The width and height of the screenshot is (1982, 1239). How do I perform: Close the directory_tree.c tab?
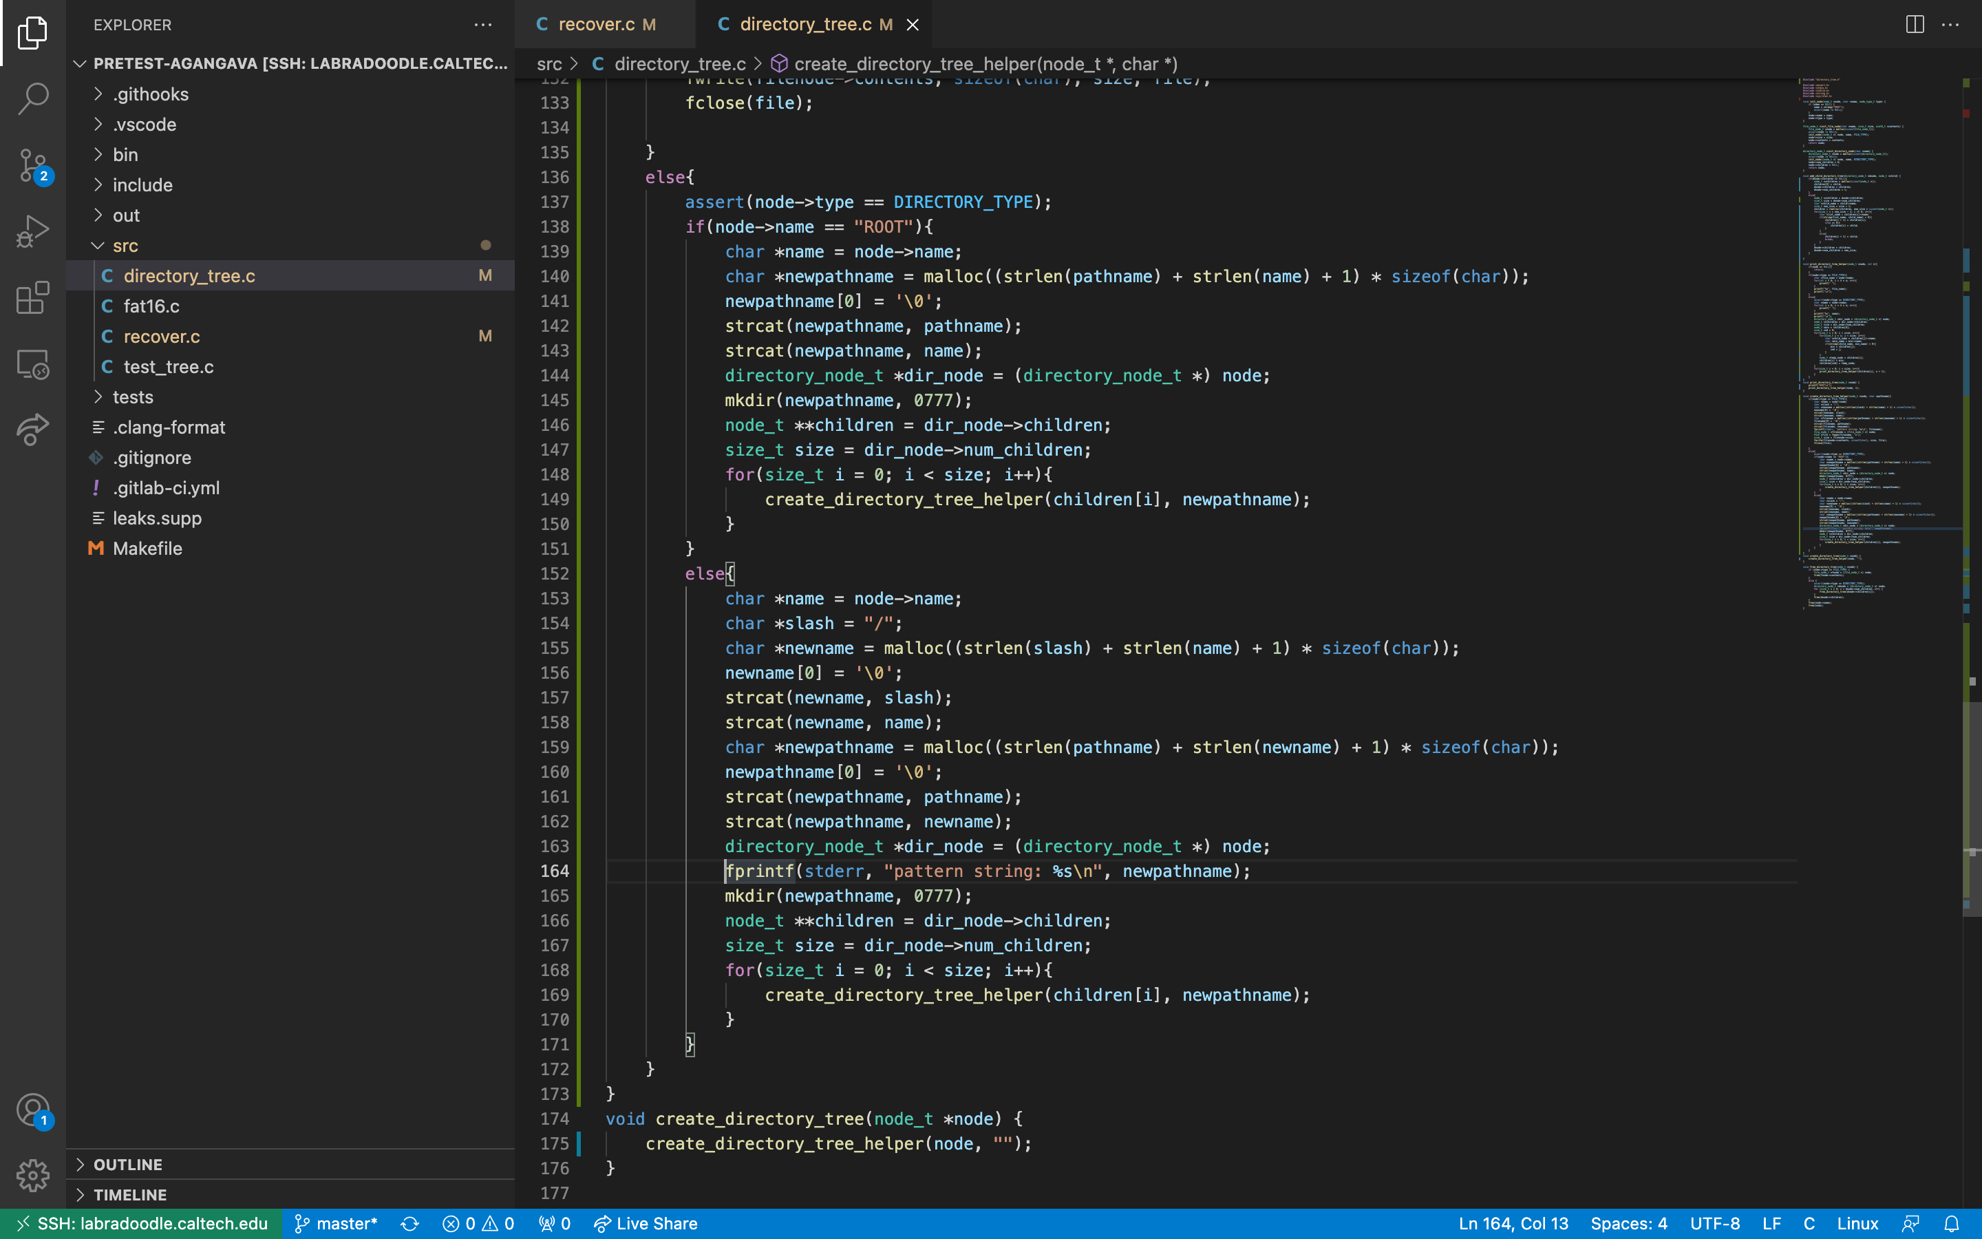[913, 25]
